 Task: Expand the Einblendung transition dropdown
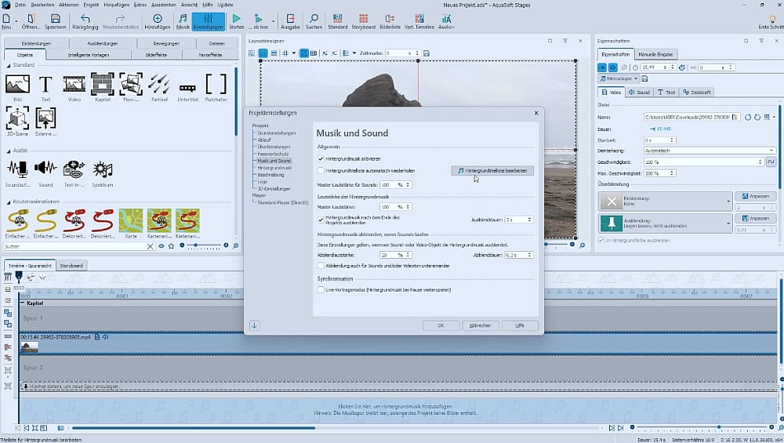click(x=728, y=202)
